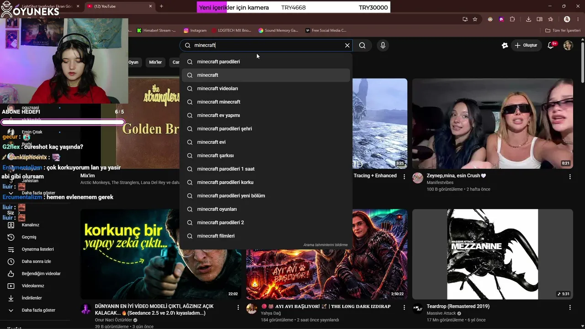Image resolution: width=585 pixels, height=329 pixels.
Task: Open the Tüm Yer İşaretleri bookmarks folder
Action: click(563, 31)
